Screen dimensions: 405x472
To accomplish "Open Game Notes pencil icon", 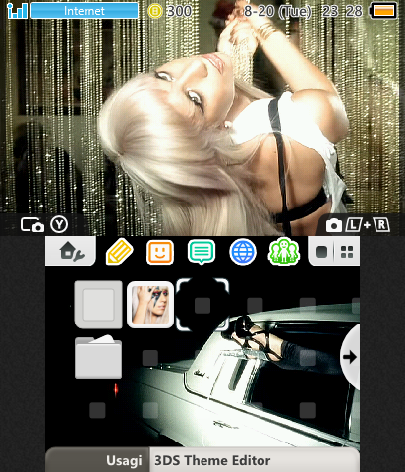I will 119,252.
